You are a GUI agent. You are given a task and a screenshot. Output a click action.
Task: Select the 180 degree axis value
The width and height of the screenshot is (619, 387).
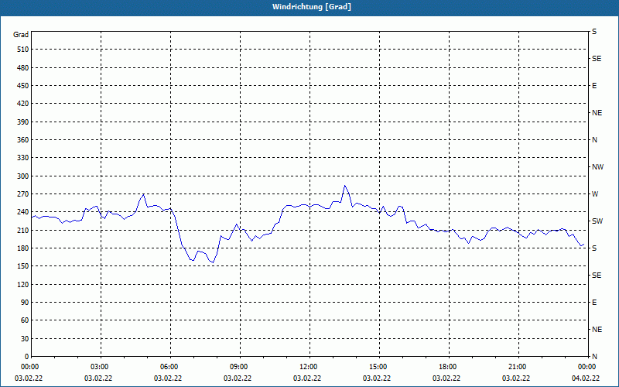[x=22, y=248]
